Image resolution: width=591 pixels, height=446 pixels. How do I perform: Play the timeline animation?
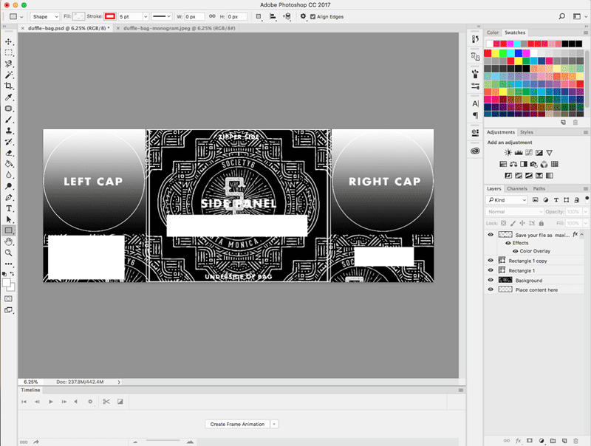pos(50,402)
